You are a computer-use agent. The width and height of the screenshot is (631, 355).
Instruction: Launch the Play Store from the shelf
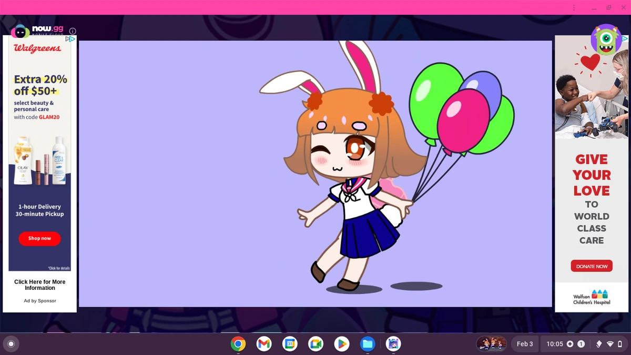tap(341, 344)
